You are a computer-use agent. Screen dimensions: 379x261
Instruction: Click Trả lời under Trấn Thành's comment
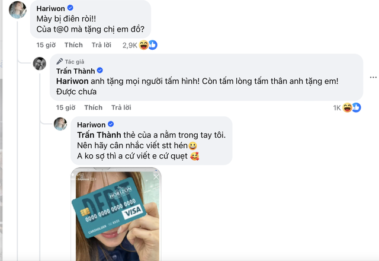click(121, 107)
